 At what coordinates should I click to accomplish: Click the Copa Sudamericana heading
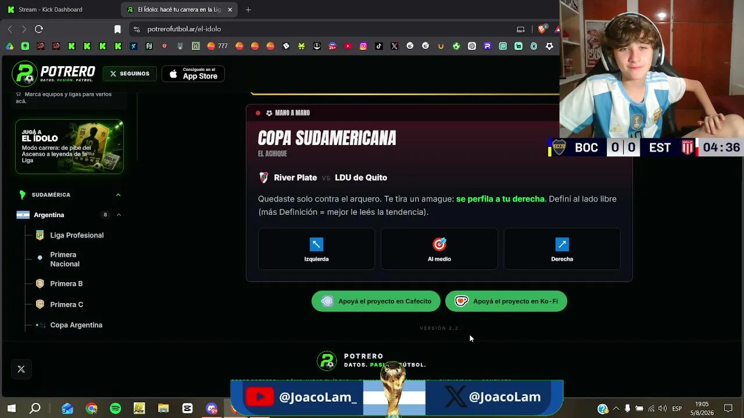pyautogui.click(x=327, y=138)
